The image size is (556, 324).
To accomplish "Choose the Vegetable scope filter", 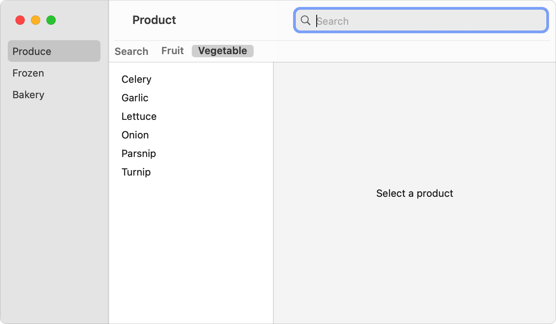I will (222, 51).
